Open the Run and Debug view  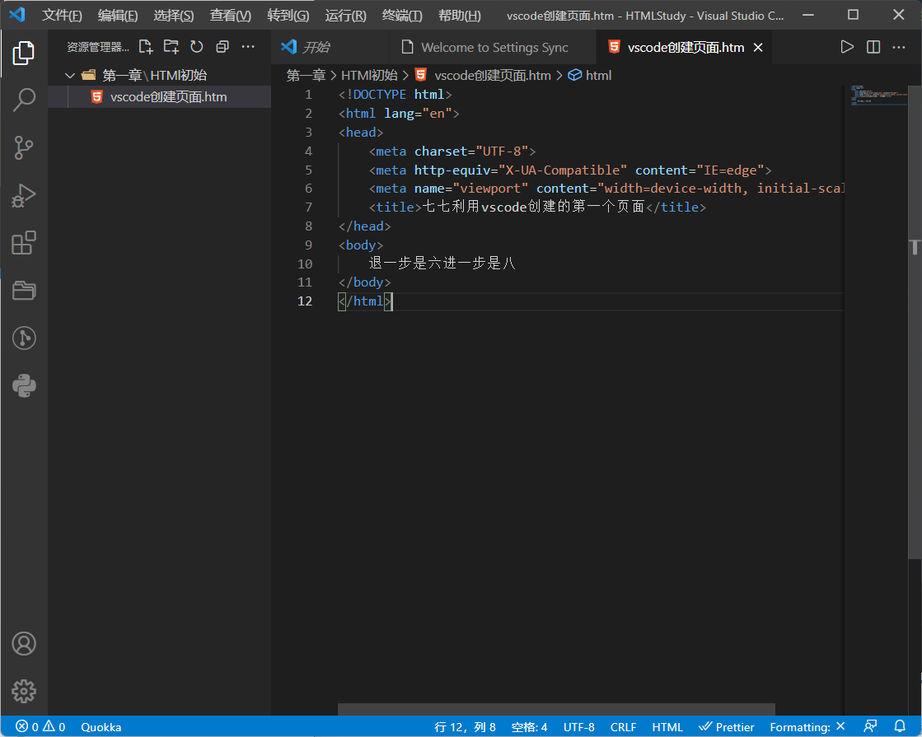point(24,196)
